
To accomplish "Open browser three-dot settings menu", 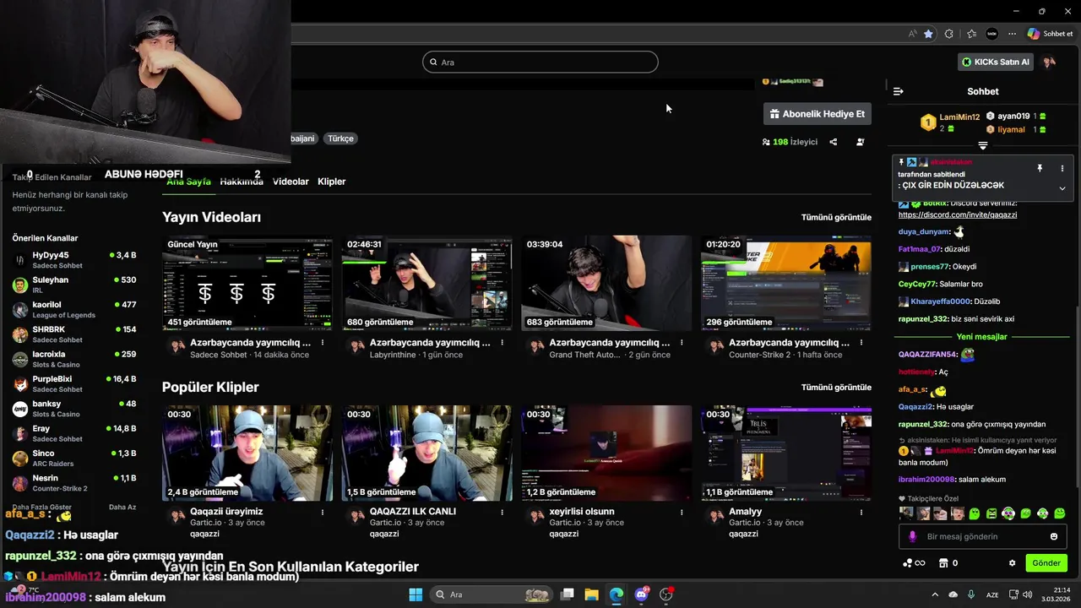I will click(x=1012, y=34).
